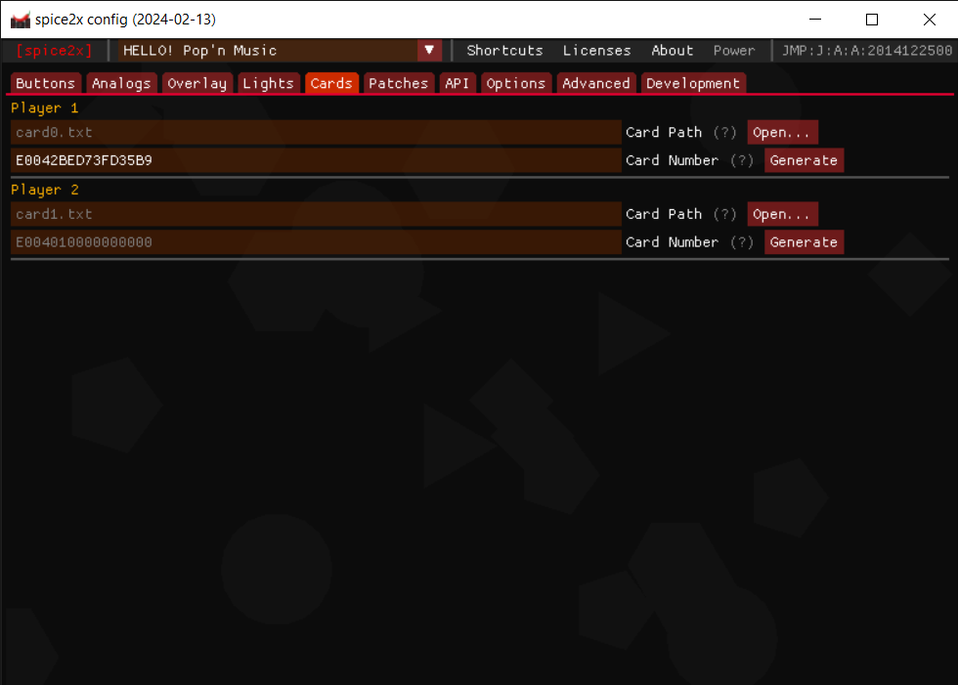Image resolution: width=958 pixels, height=685 pixels.
Task: Open the Overlay tab
Action: click(196, 83)
